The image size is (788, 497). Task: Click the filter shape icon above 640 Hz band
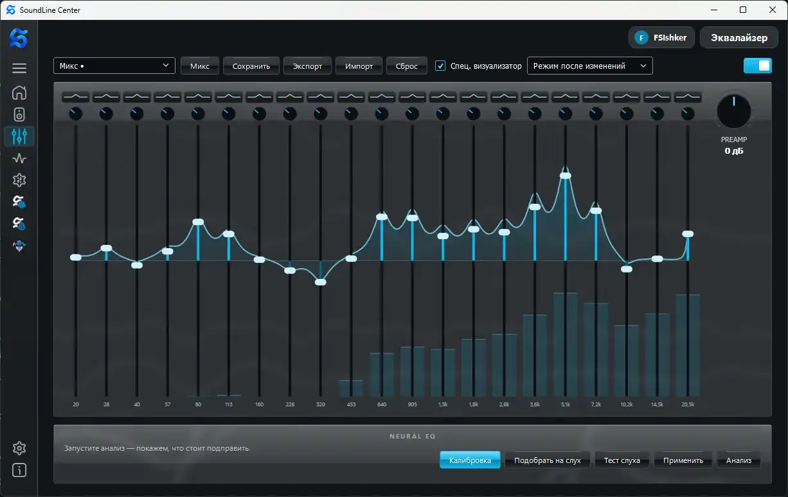point(382,96)
